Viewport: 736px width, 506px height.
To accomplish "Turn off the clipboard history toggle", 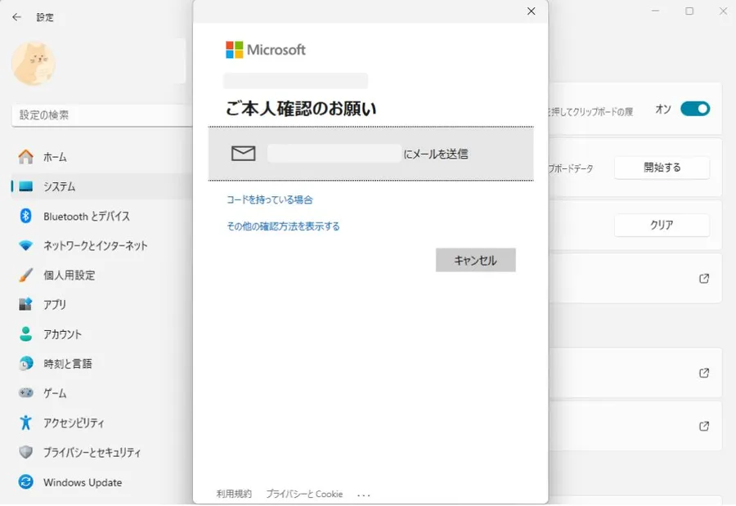I will (x=694, y=109).
